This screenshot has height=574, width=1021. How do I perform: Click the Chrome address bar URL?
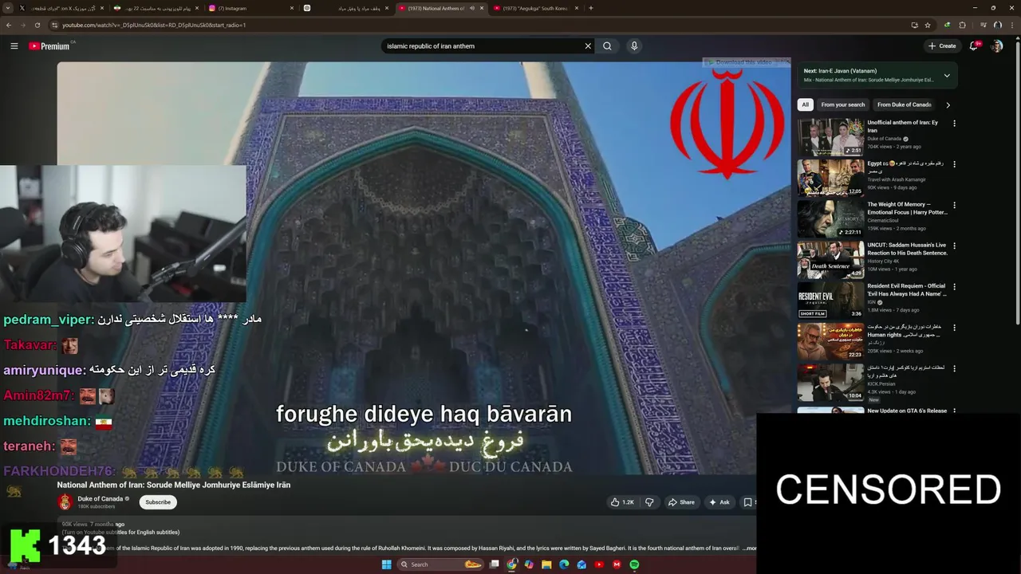(x=154, y=25)
